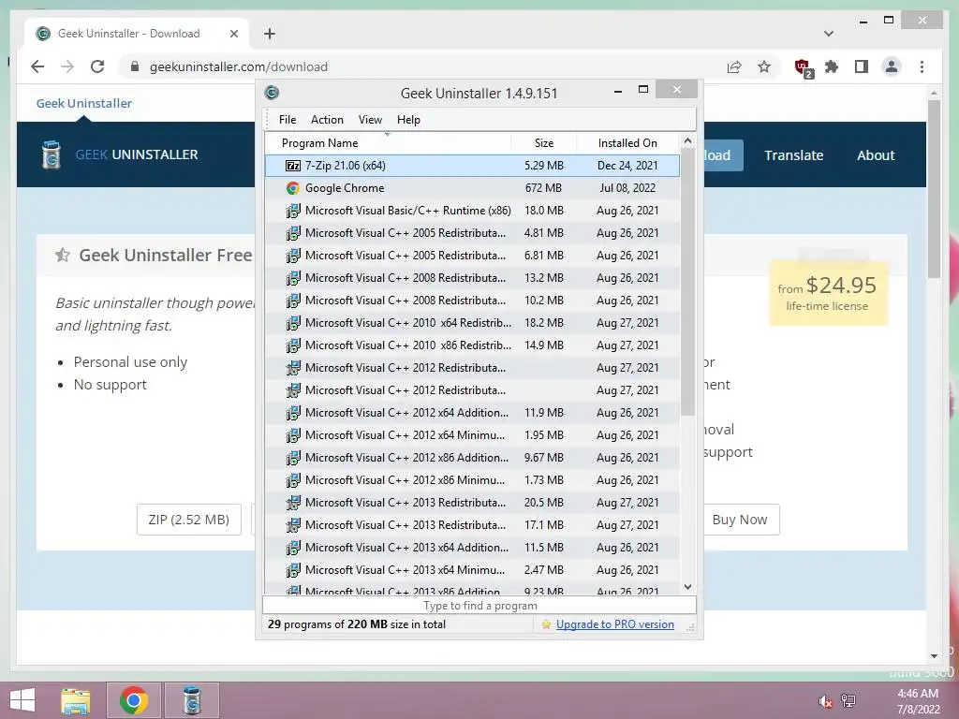The width and height of the screenshot is (959, 719).
Task: Click the Buy Now button
Action: click(x=740, y=520)
